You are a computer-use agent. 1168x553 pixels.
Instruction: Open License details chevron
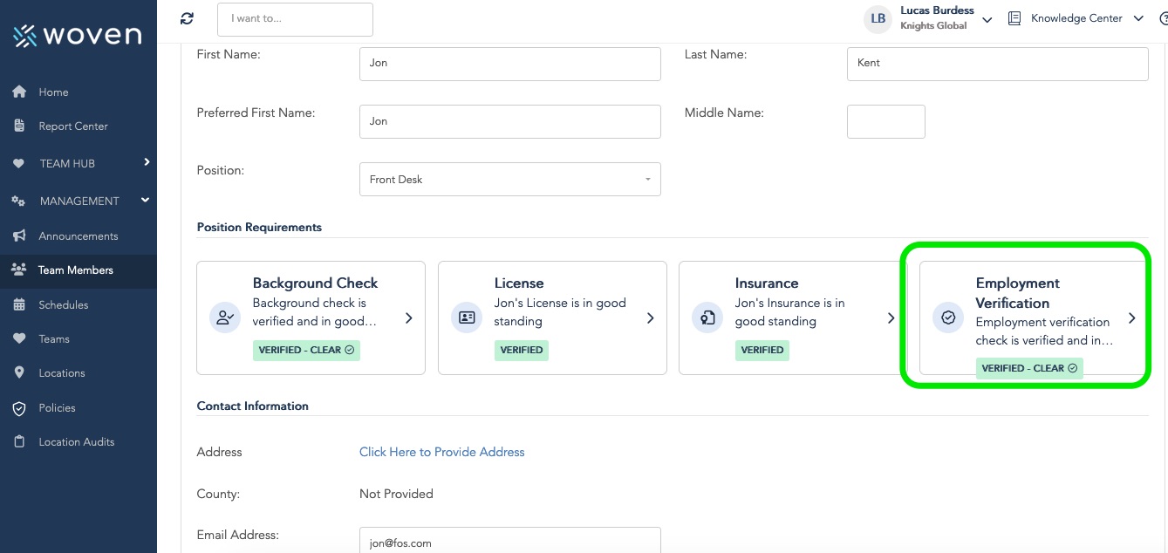[650, 318]
